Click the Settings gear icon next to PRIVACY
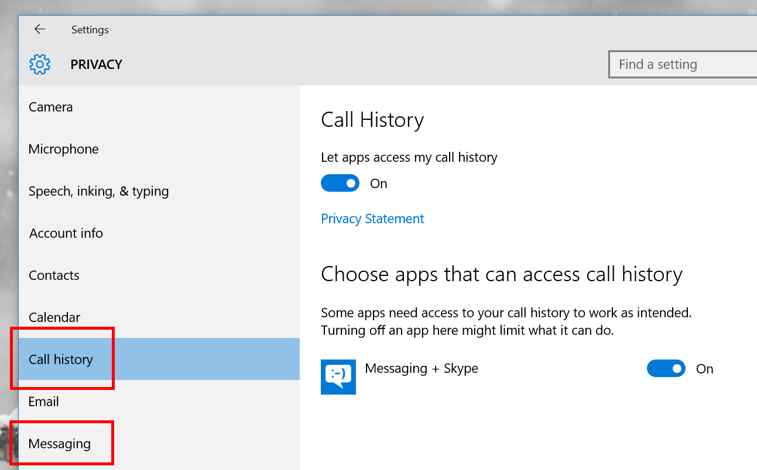 point(39,64)
